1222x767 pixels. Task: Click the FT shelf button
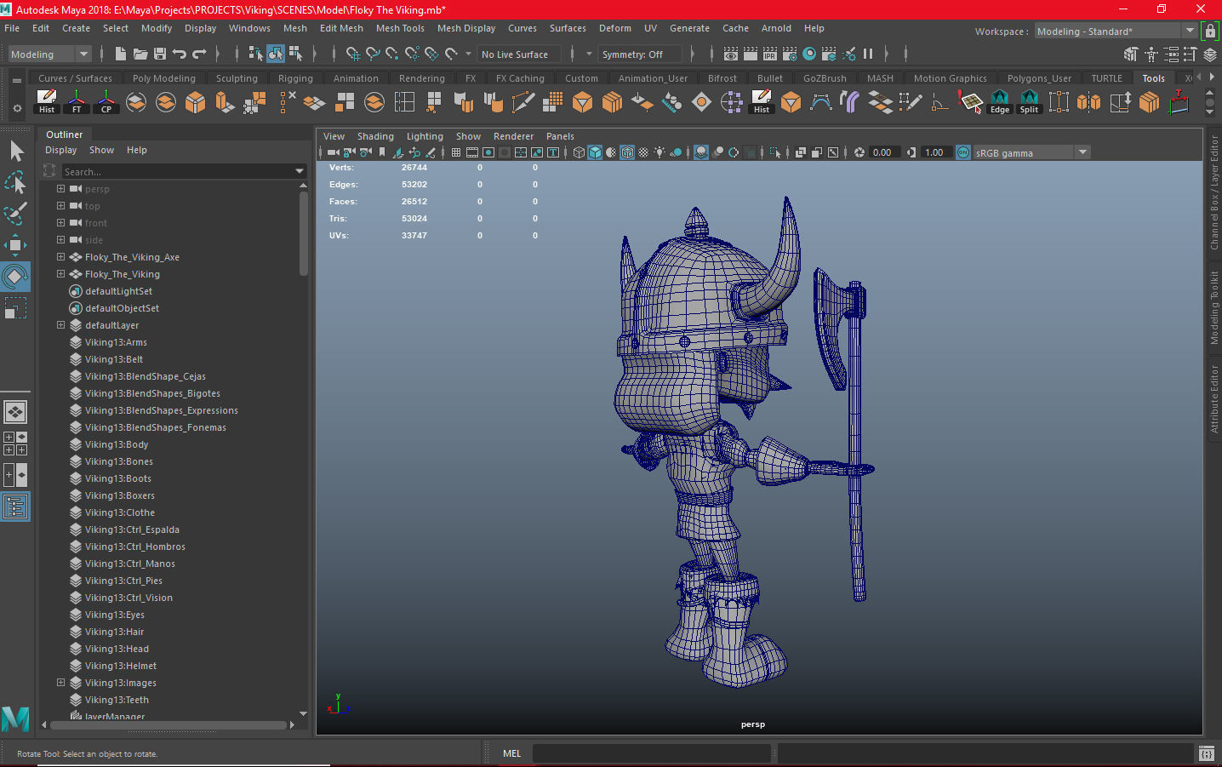pos(77,102)
